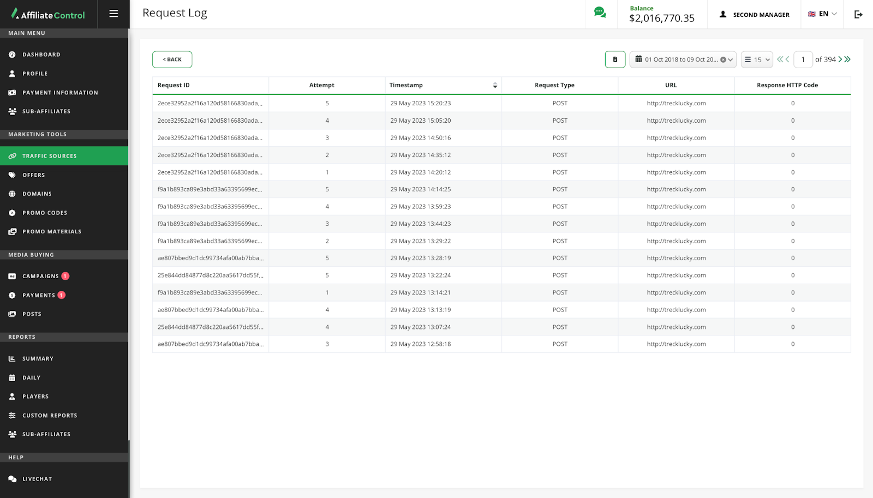Screen dimensions: 873x498
Task: Go to the last page with double chevron
Action: [x=848, y=59]
